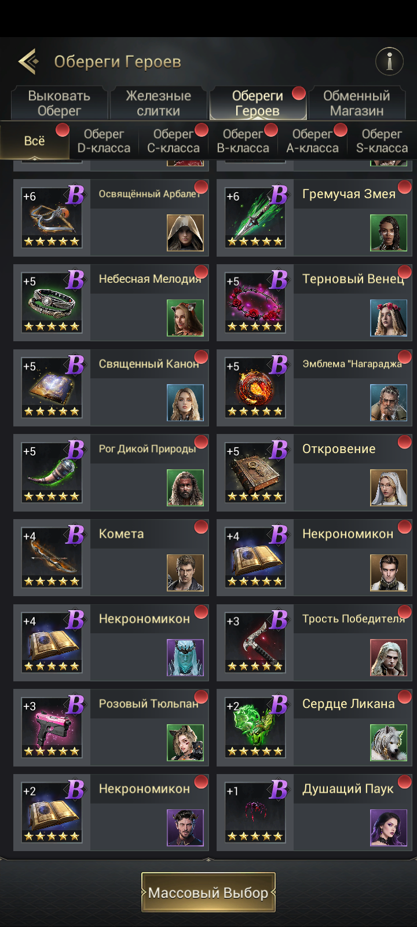Screen dimensions: 417x927
Task: Open the Железные слитки tab
Action: click(158, 103)
